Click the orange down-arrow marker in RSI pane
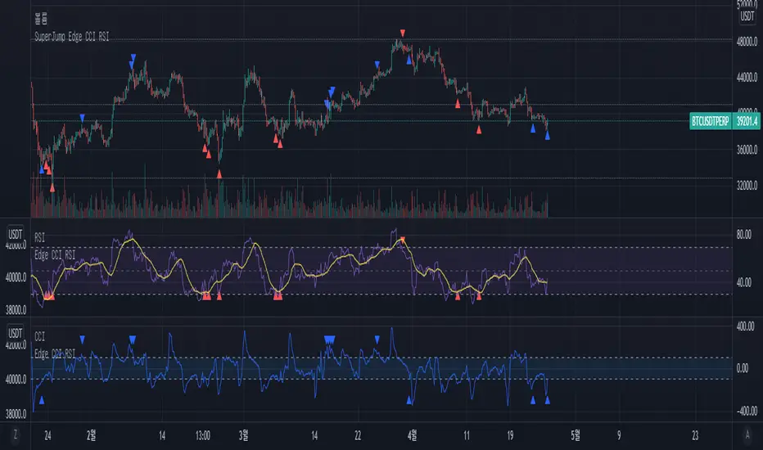Image resolution: width=763 pixels, height=450 pixels. click(x=402, y=240)
